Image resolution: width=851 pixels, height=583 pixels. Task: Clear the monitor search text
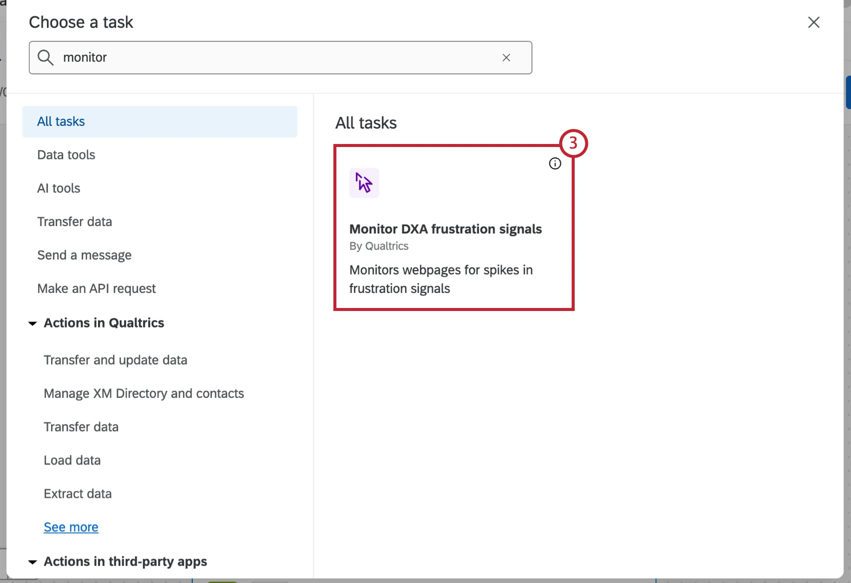coord(506,57)
